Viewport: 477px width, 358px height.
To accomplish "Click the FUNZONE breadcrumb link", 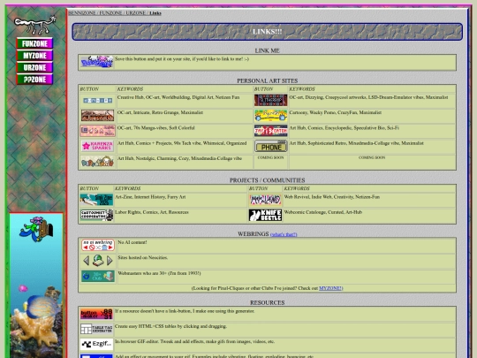I will point(111,12).
